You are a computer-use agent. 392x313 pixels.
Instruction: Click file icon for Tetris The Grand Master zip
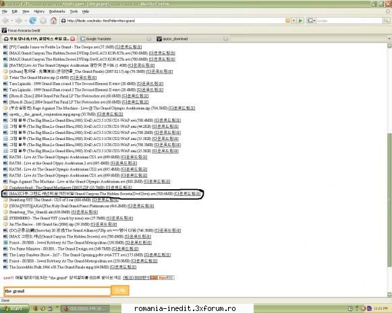5,77
